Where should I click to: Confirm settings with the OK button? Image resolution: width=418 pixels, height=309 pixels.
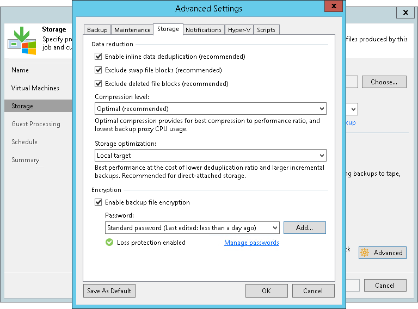(266, 291)
